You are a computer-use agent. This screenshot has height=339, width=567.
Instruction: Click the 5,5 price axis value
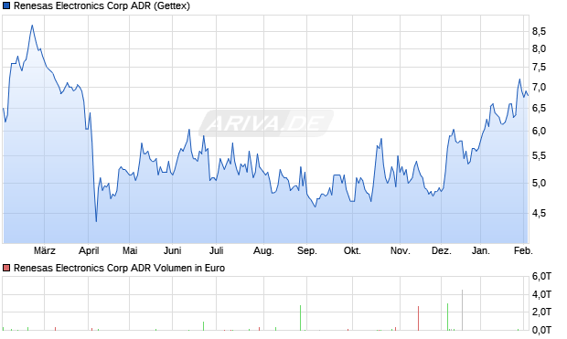pos(539,155)
